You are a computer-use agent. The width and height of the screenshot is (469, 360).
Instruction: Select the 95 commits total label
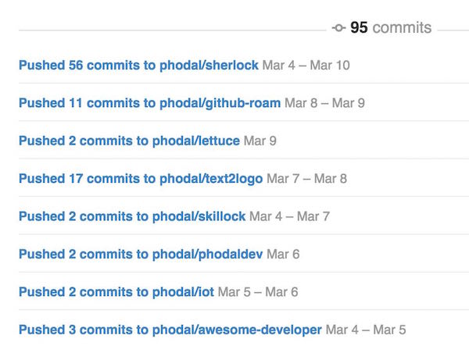390,28
